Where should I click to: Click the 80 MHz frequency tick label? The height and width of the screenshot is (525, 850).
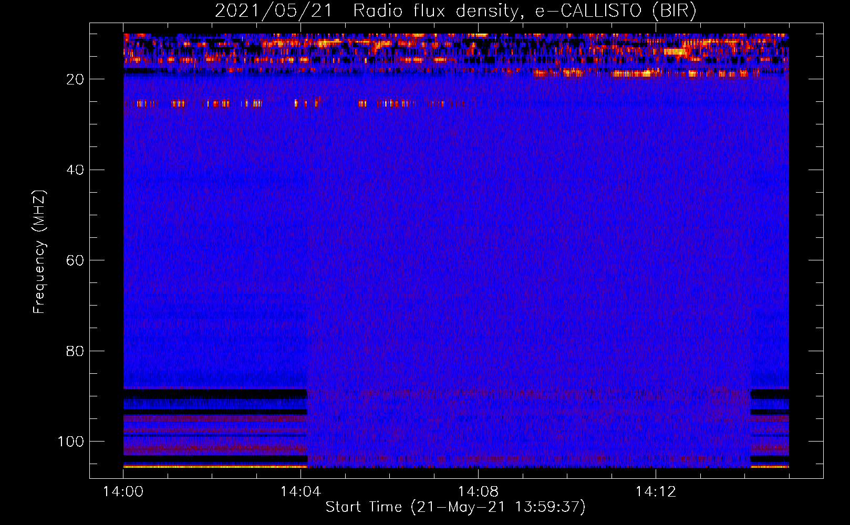click(x=75, y=351)
